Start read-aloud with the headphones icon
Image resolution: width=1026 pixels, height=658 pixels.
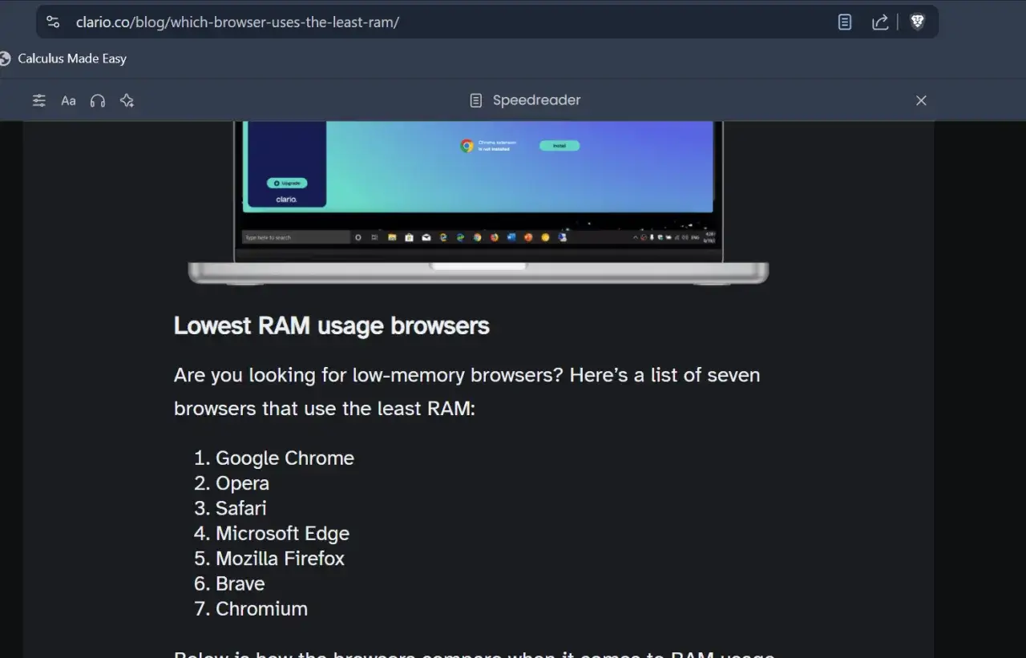[x=97, y=100]
